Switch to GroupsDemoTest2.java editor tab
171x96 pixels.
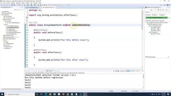point(48,7)
